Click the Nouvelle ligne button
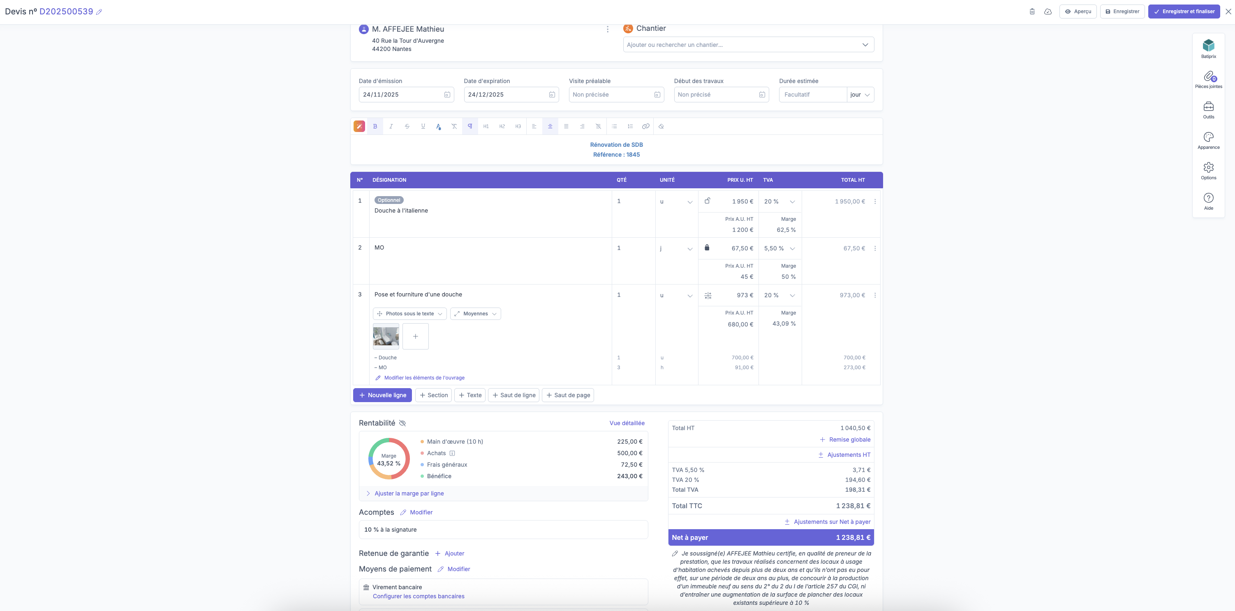This screenshot has width=1235, height=611. point(383,395)
